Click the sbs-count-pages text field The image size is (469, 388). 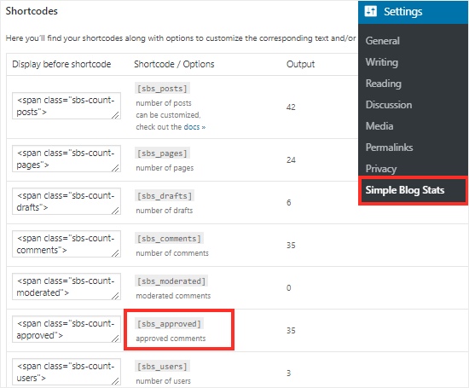coord(67,159)
